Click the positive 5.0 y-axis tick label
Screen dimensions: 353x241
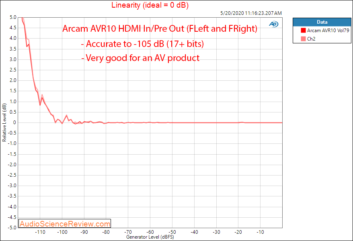(x=13, y=17)
